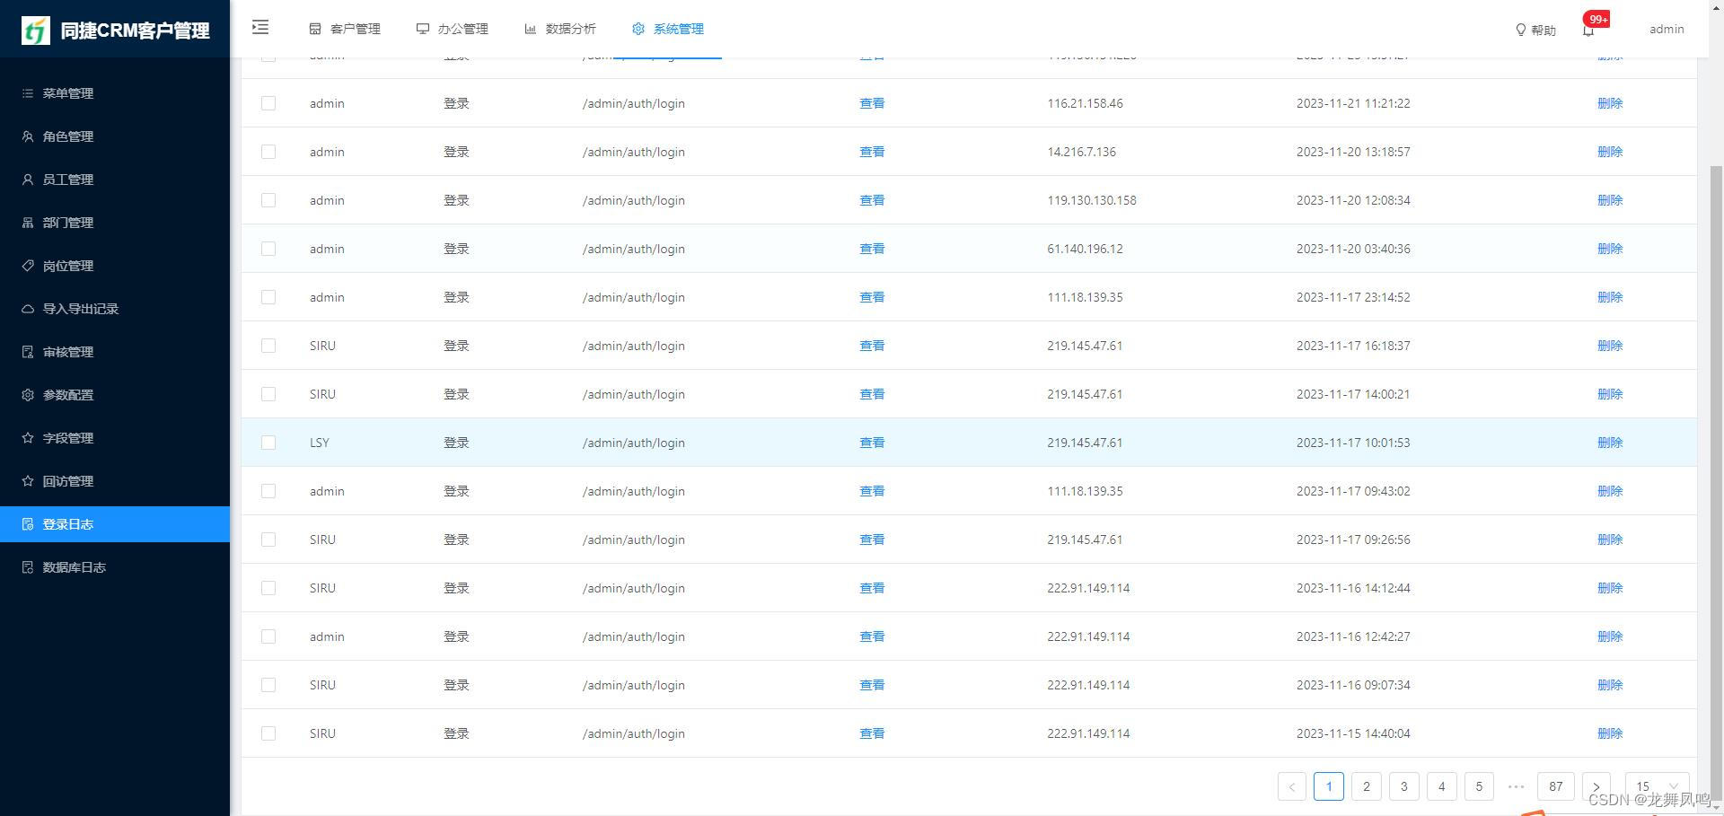Tick the checkbox for 119.130.130.158 row

tap(268, 200)
